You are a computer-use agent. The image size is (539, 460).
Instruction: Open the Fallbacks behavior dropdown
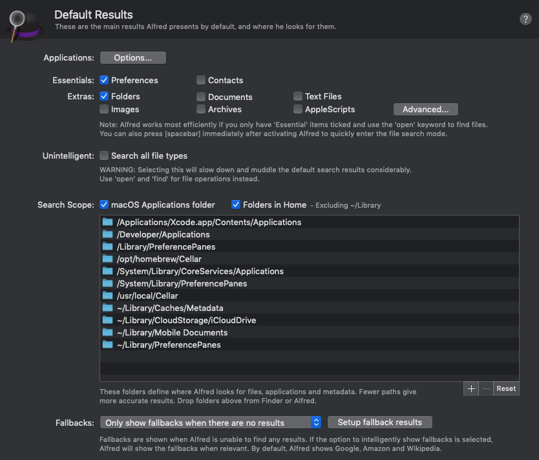tap(211, 423)
